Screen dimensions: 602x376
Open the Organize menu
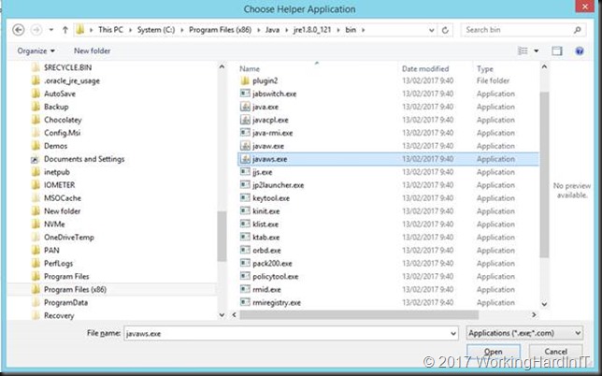(x=36, y=51)
